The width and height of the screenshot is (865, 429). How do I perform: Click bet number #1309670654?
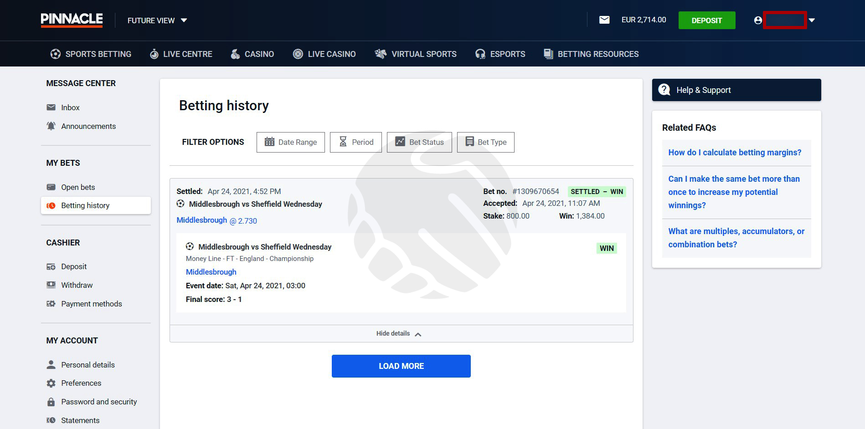point(535,191)
